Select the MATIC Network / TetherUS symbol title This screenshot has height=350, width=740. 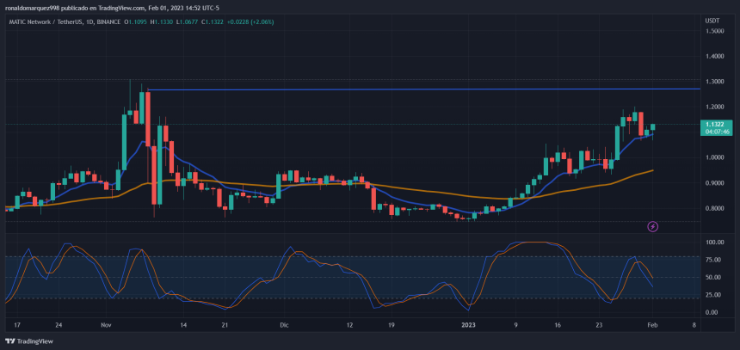[47, 20]
